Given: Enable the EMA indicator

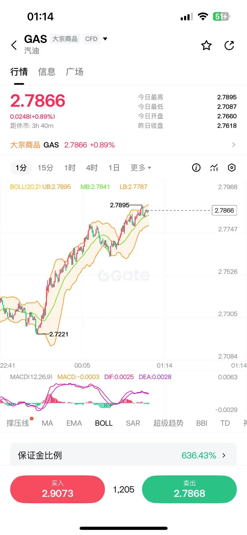Looking at the screenshot, I should click(x=74, y=423).
